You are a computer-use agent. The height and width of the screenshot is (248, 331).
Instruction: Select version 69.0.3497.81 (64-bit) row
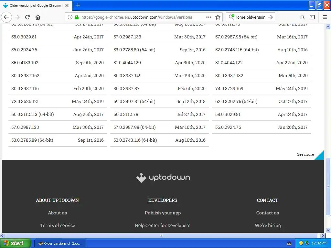point(159,101)
